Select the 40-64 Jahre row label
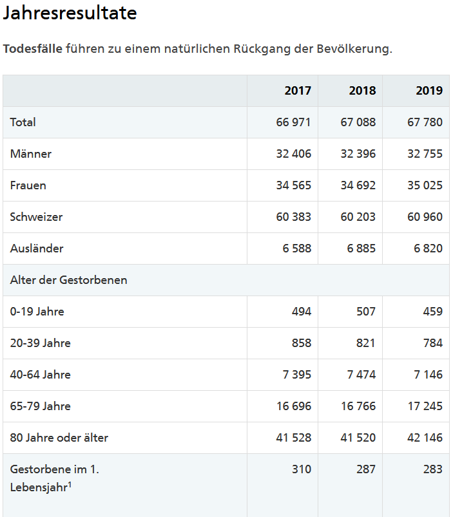Image resolution: width=453 pixels, height=517 pixels. (41, 375)
